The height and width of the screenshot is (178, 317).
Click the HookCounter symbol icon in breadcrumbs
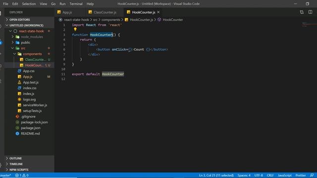pyautogui.click(x=159, y=20)
